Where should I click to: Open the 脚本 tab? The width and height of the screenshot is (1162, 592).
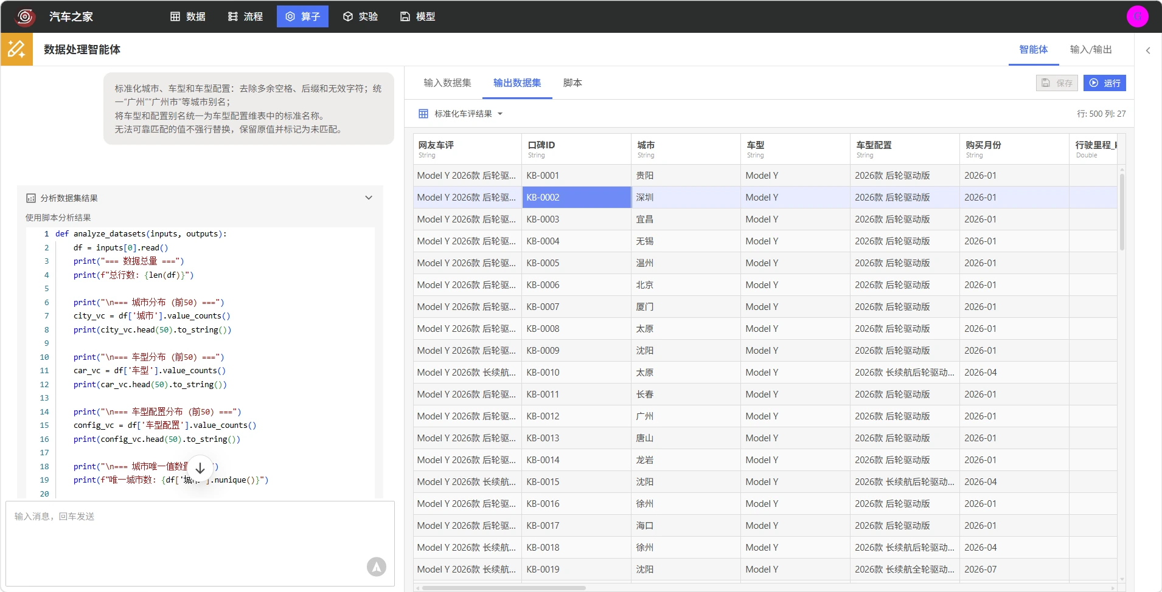tap(572, 83)
